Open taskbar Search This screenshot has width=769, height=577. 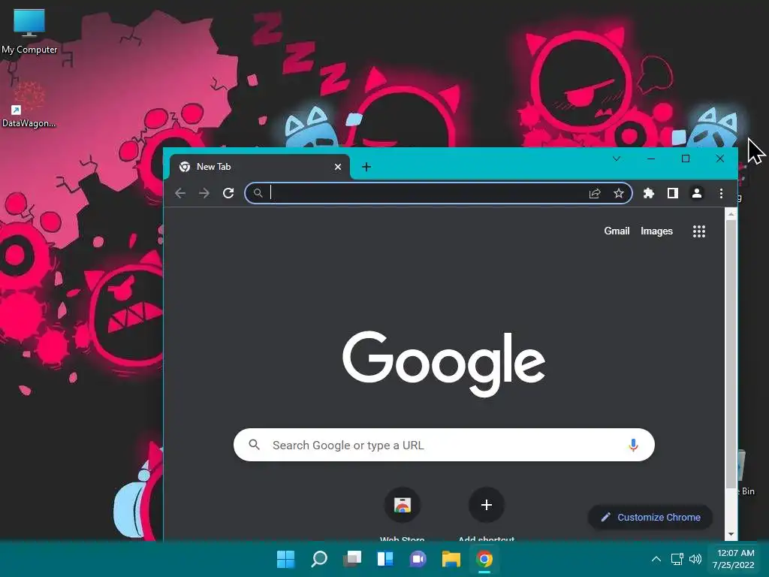point(318,559)
